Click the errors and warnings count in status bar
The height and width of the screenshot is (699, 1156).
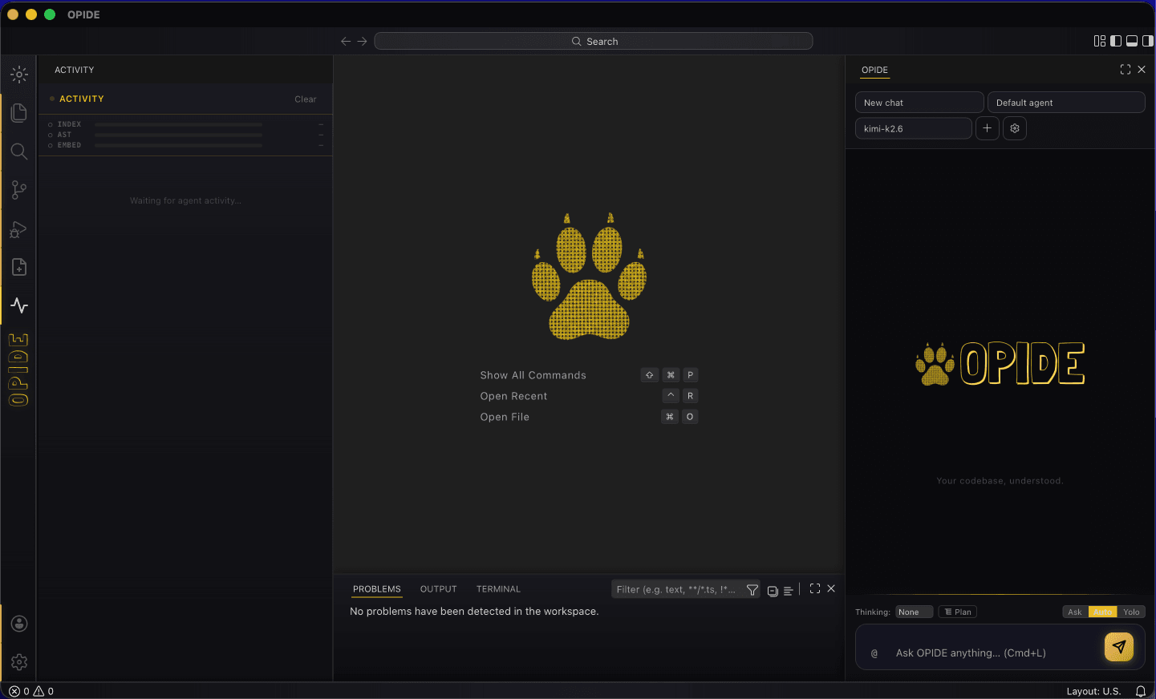(x=31, y=691)
